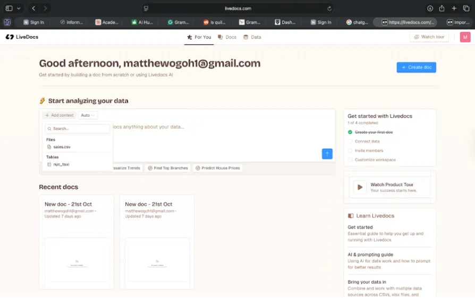Click the Watch tour button
The height and width of the screenshot is (298, 475).
tap(429, 37)
